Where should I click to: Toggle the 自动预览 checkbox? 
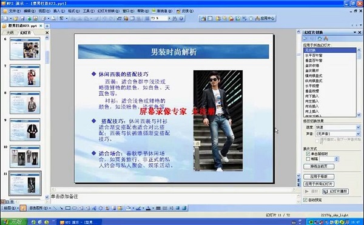pyautogui.click(x=305, y=200)
